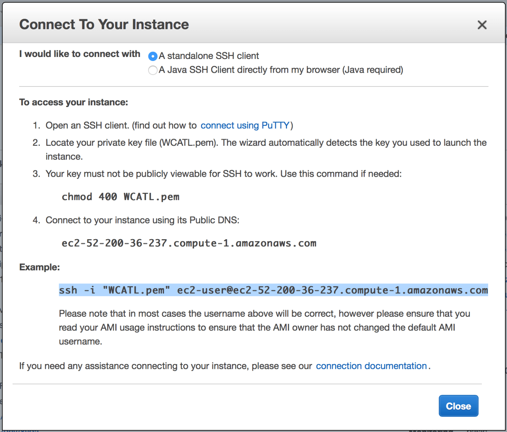Follow the 'connection documentation' link
The width and height of the screenshot is (507, 432).
point(371,366)
